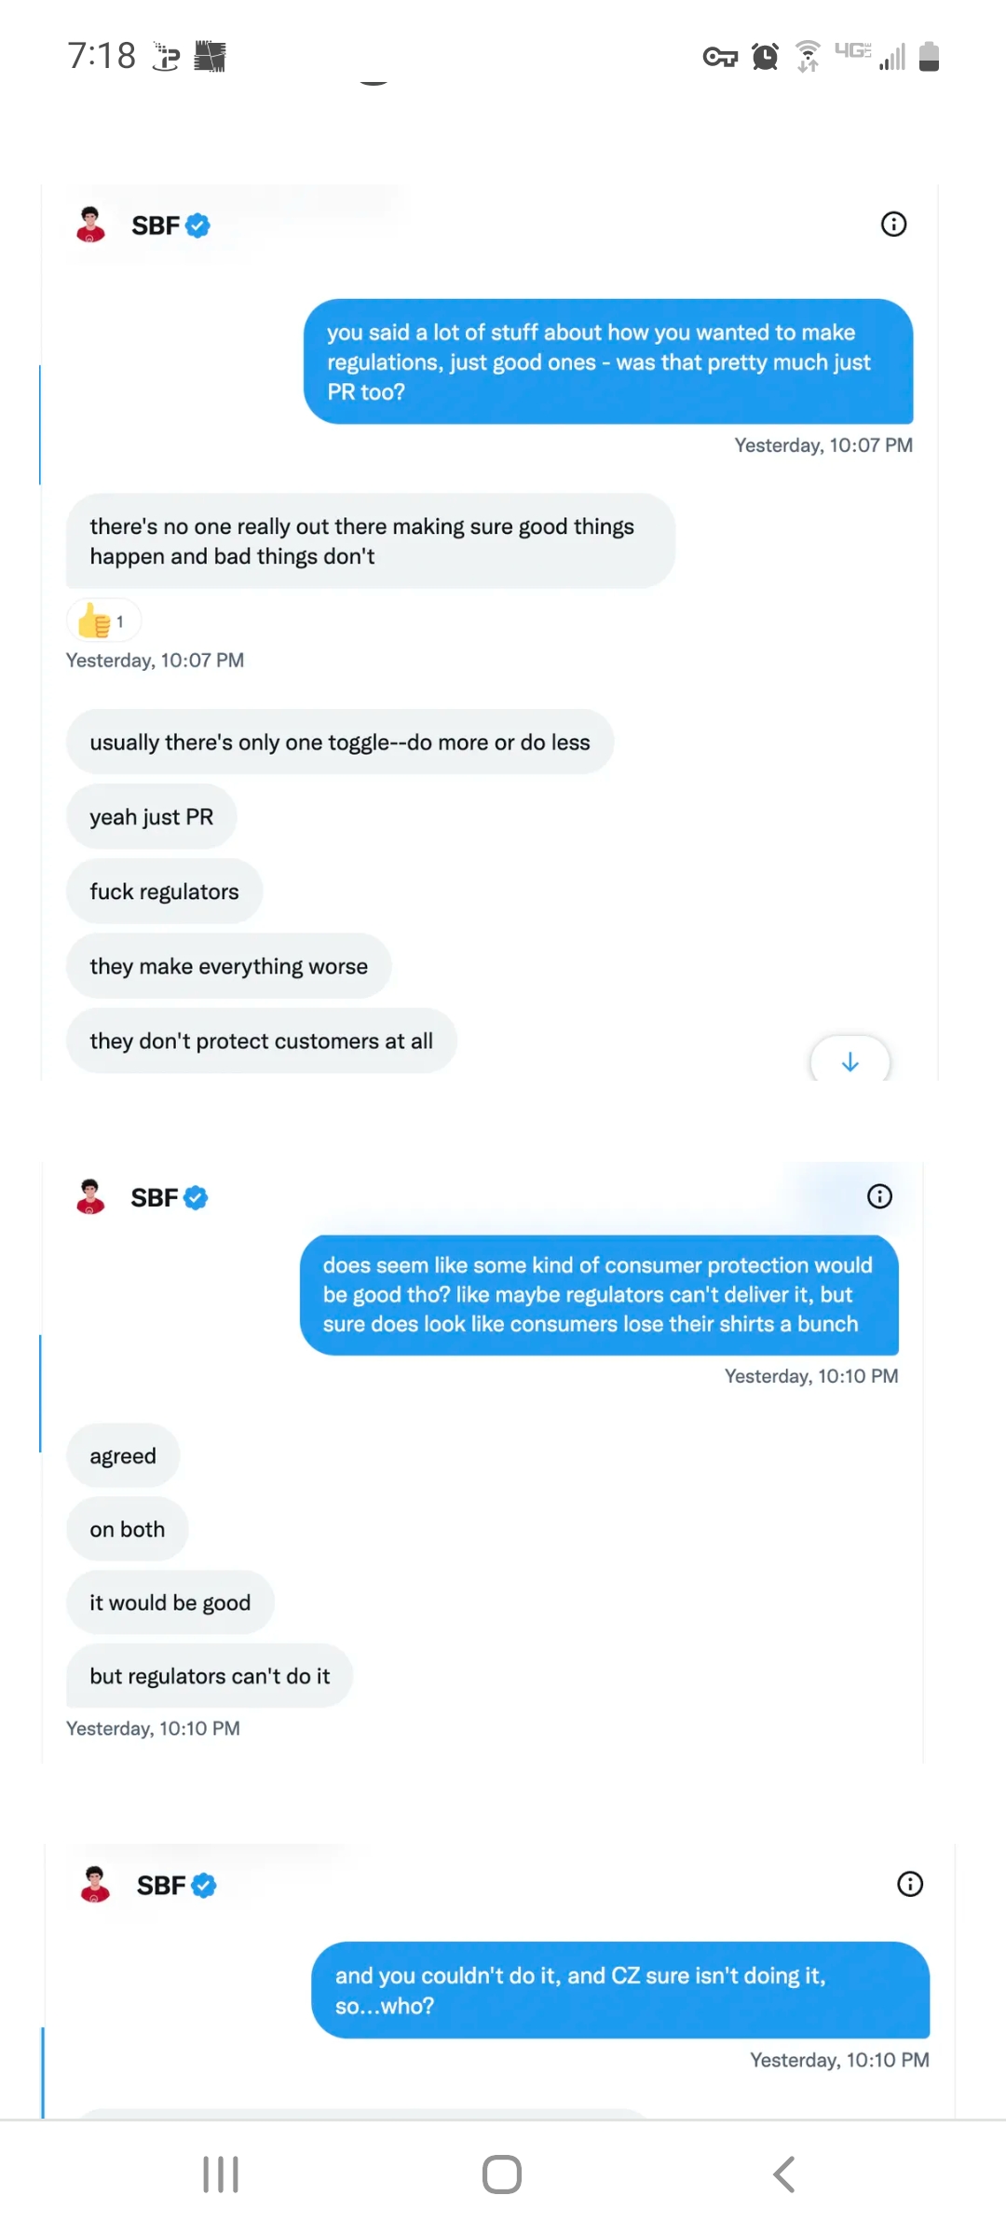Tap the scroll-to-bottom down arrow button

point(850,1062)
